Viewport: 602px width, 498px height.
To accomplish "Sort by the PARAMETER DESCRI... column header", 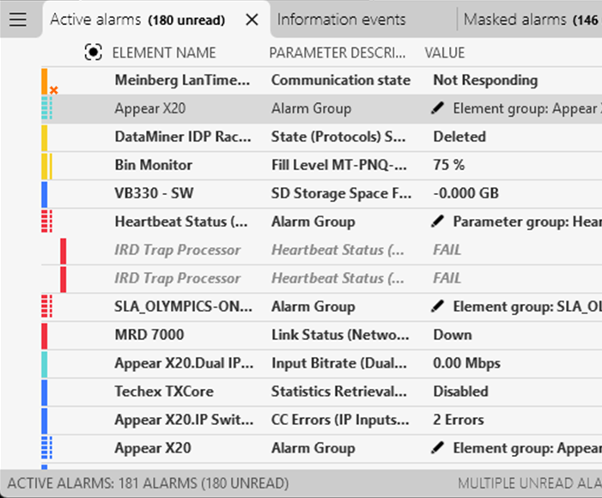I will pyautogui.click(x=337, y=52).
